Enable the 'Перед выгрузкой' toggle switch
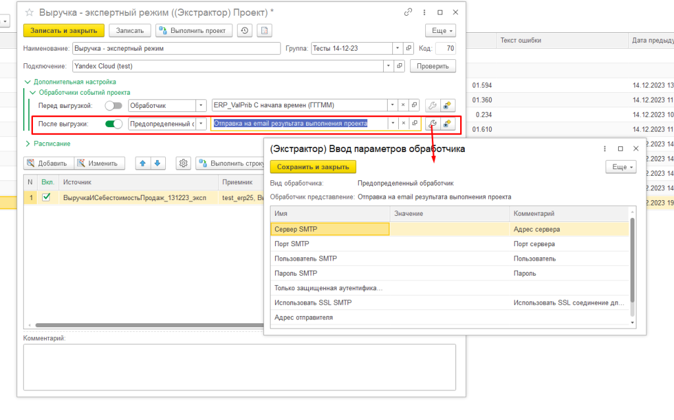 [x=113, y=105]
